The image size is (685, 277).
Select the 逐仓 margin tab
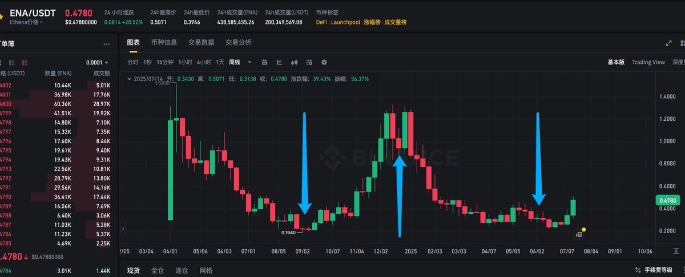coord(183,270)
